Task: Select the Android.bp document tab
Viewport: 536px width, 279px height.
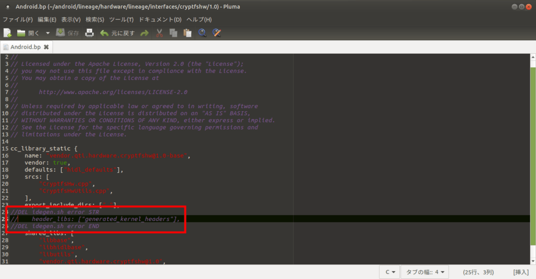Action: click(x=25, y=47)
